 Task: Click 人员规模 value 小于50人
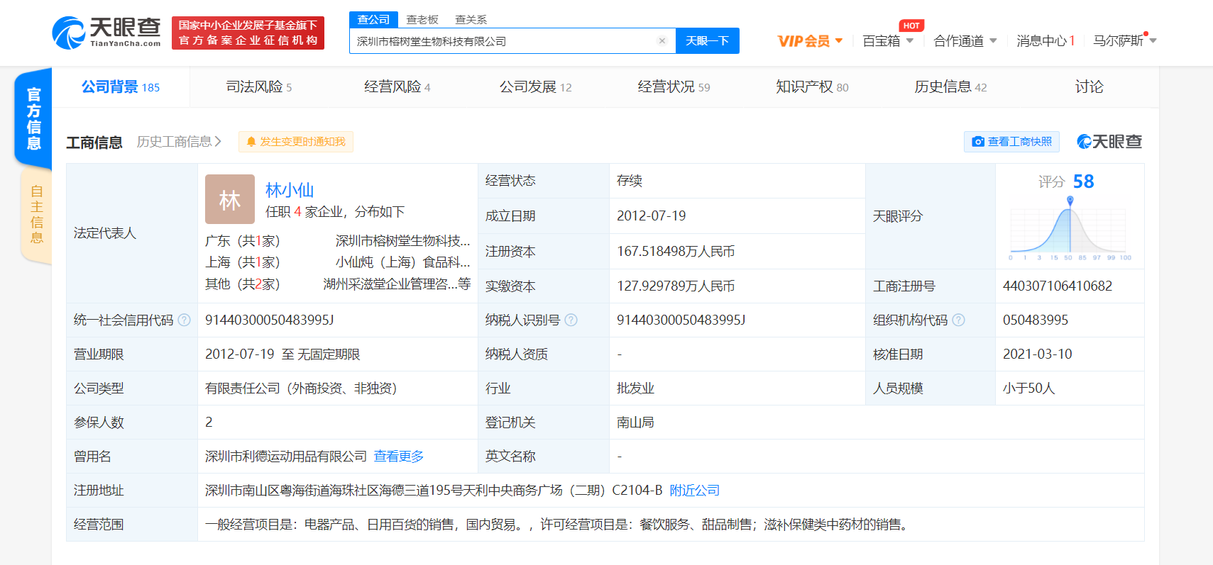click(x=1028, y=388)
